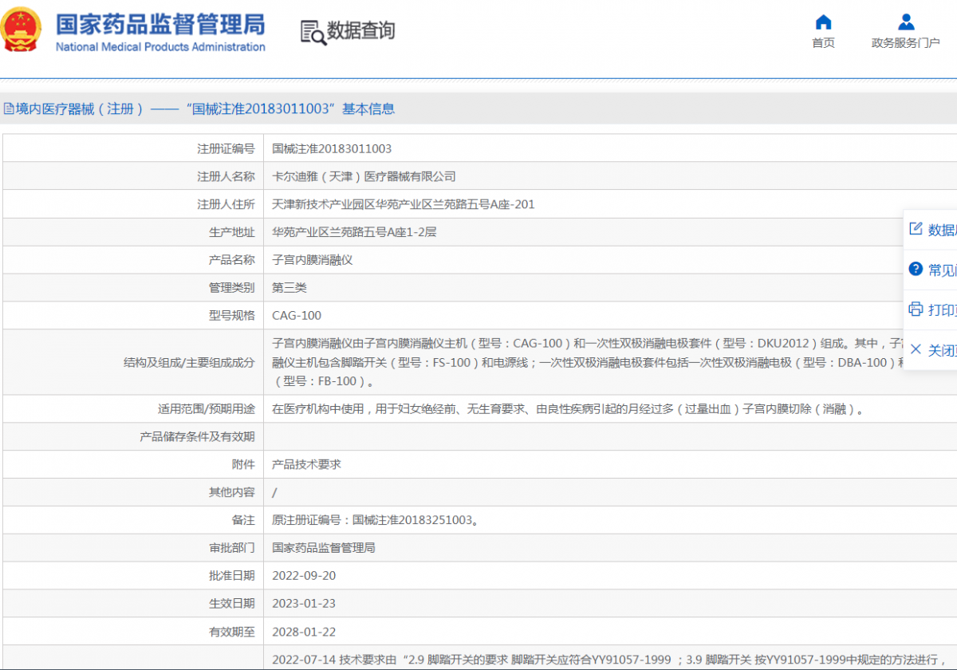This screenshot has width=957, height=670.
Task: Click the 政务服务门户 person icon
Action: pyautogui.click(x=906, y=22)
